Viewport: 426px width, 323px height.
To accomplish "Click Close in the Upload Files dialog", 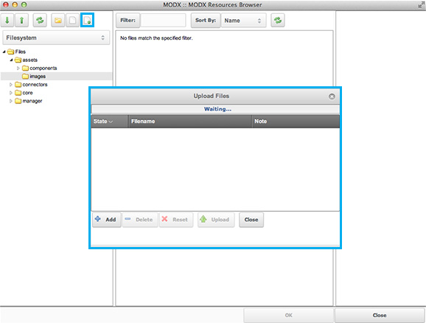I will [x=251, y=220].
